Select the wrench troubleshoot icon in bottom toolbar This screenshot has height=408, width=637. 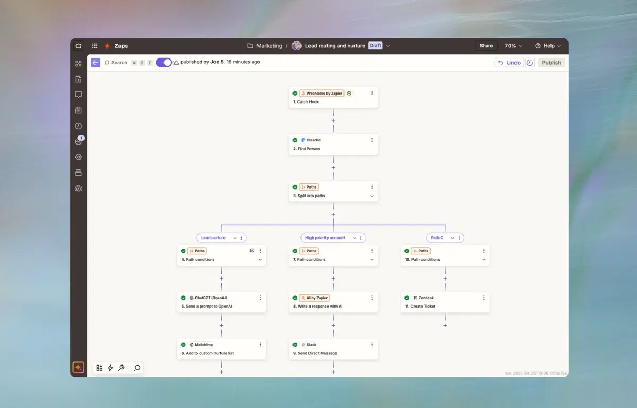click(x=122, y=367)
